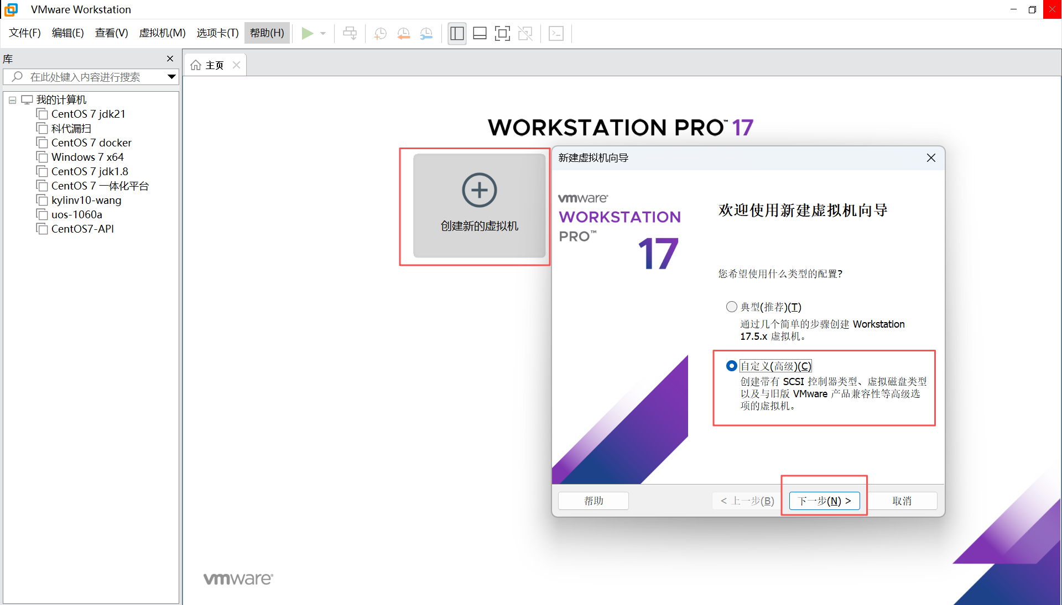Select CentOS 7 一体化平台 in library
Viewport: 1062px width, 605px height.
(x=100, y=186)
